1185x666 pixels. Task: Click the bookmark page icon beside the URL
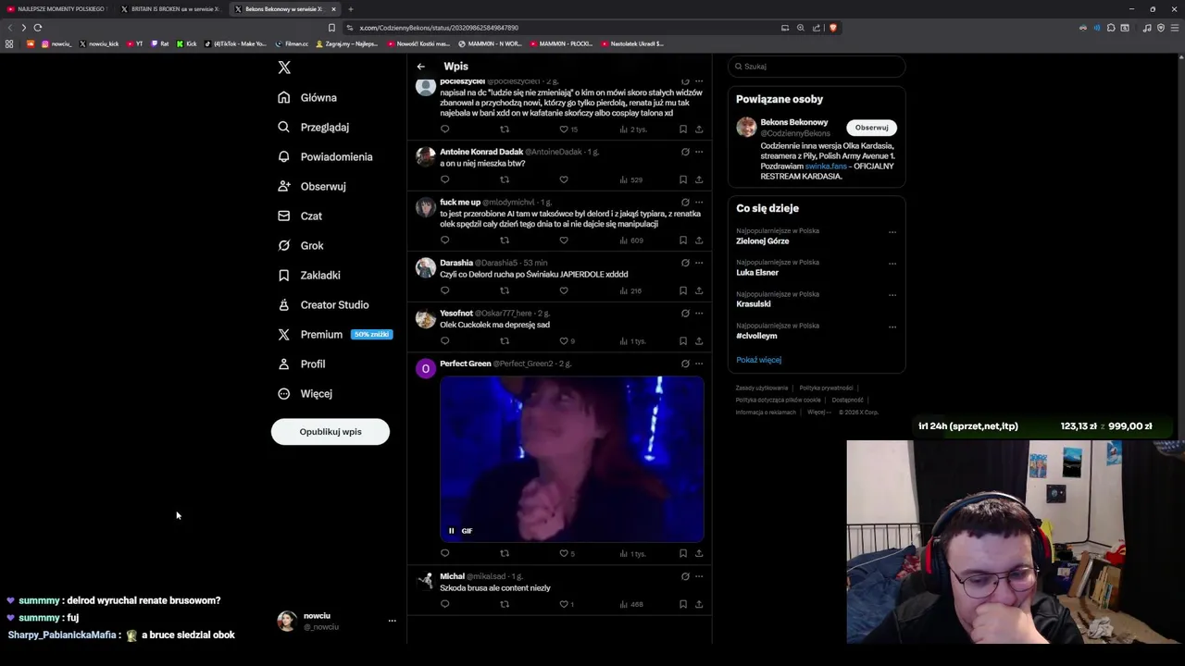331,28
